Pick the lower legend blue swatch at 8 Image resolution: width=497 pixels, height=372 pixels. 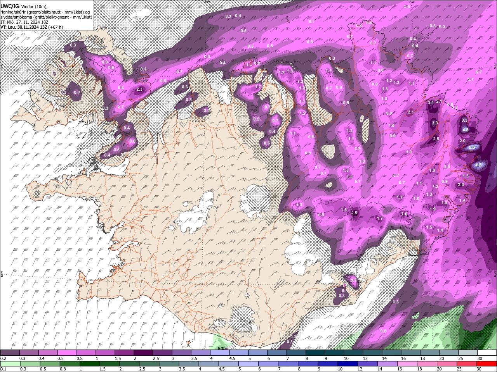coord(308,364)
